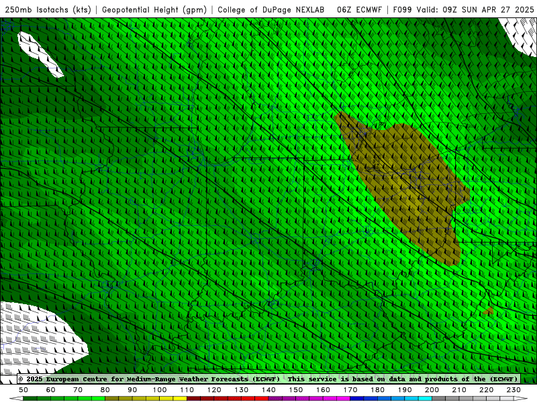Click the '110' legend label
The image size is (537, 402).
click(x=187, y=390)
